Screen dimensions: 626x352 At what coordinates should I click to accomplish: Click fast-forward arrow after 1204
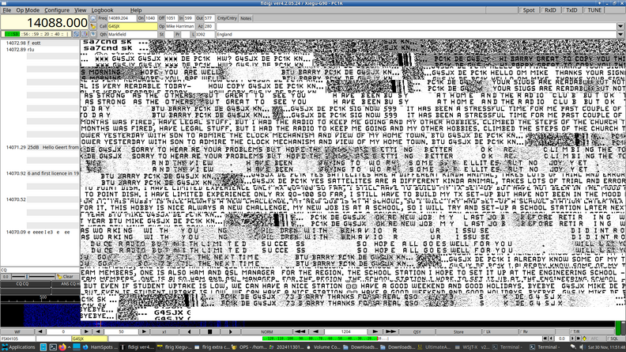pos(390,331)
